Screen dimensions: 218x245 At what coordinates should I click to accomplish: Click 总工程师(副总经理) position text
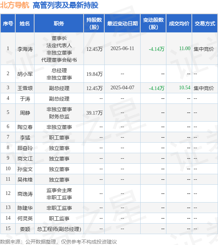59,229
